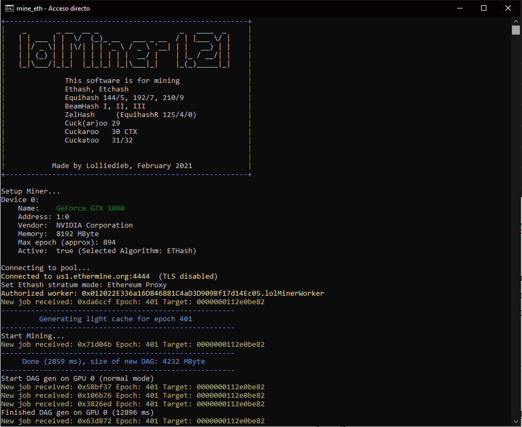Click the 'Authorized worker:' wallet address line
This screenshot has width=522, height=427.
163,293
